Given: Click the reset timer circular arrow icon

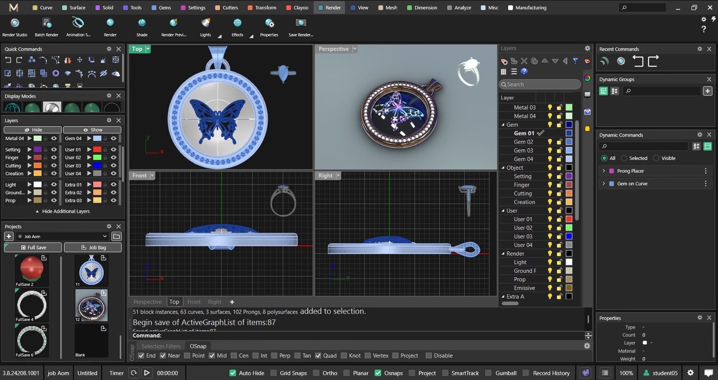Looking at the screenshot, I should [134, 373].
